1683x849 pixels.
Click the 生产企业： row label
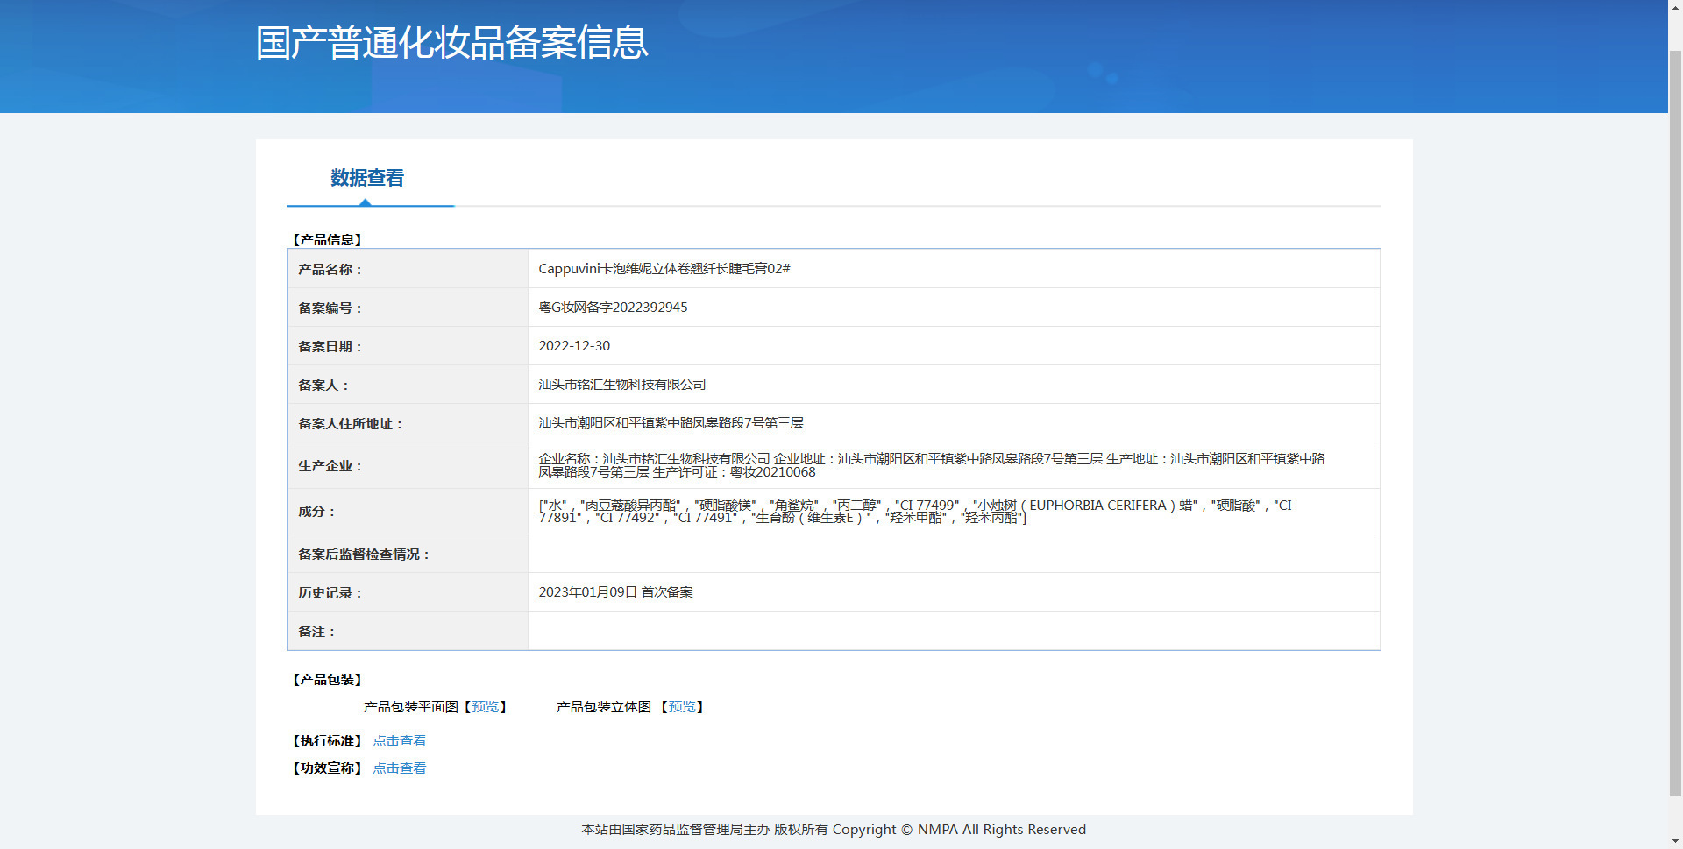coord(330,465)
